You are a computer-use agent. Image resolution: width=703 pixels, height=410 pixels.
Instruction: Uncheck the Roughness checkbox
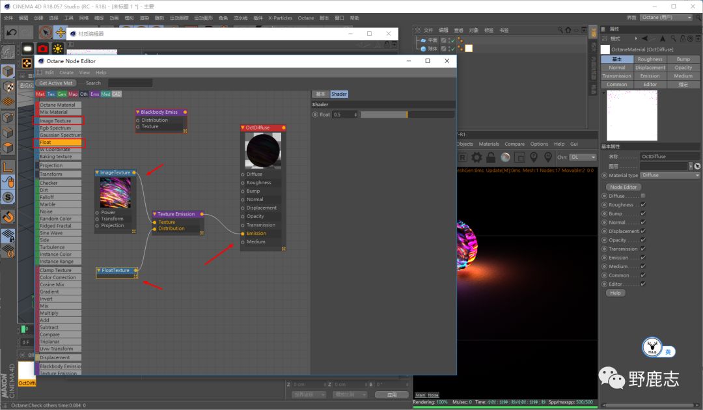tap(643, 205)
